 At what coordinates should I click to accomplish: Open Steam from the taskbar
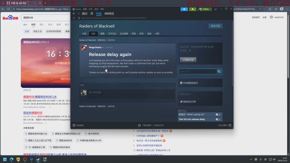pos(38,159)
